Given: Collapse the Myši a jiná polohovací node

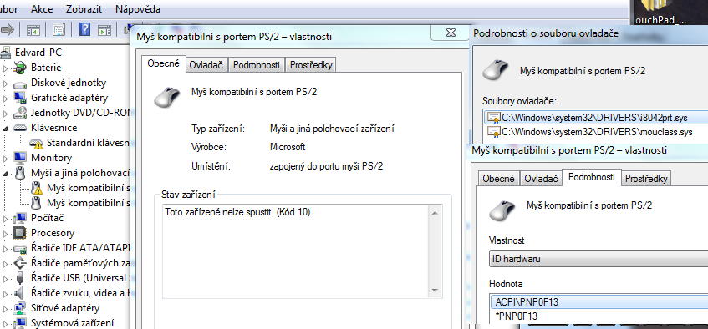Looking at the screenshot, I should (6, 174).
